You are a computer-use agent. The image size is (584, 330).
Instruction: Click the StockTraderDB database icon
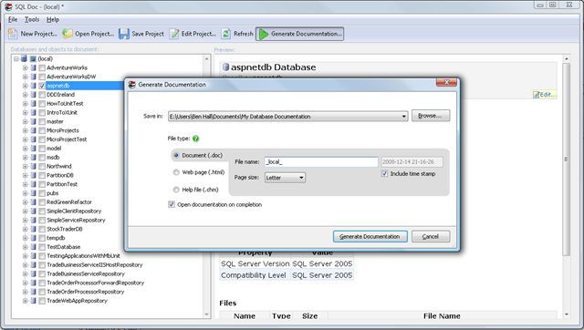pos(34,229)
